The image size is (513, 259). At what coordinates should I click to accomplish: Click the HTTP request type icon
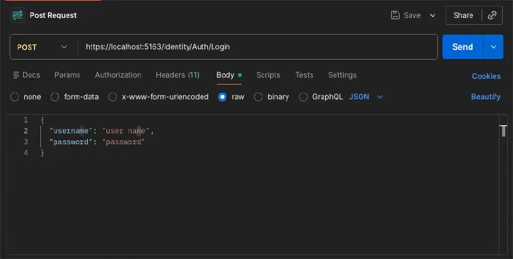coord(17,15)
